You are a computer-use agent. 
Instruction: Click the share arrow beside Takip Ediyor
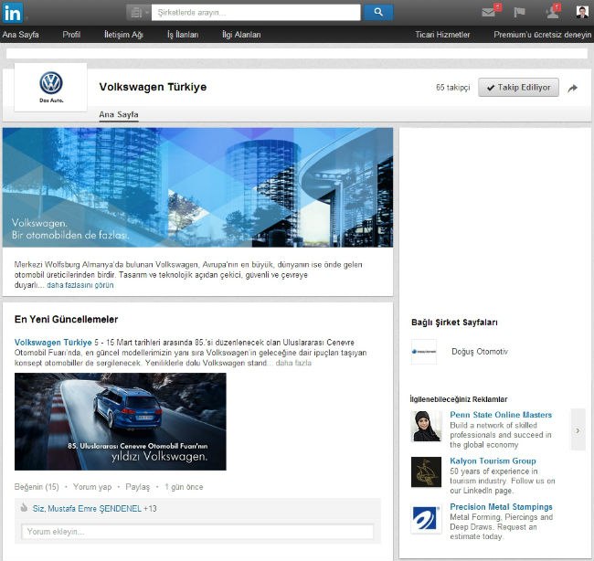573,88
